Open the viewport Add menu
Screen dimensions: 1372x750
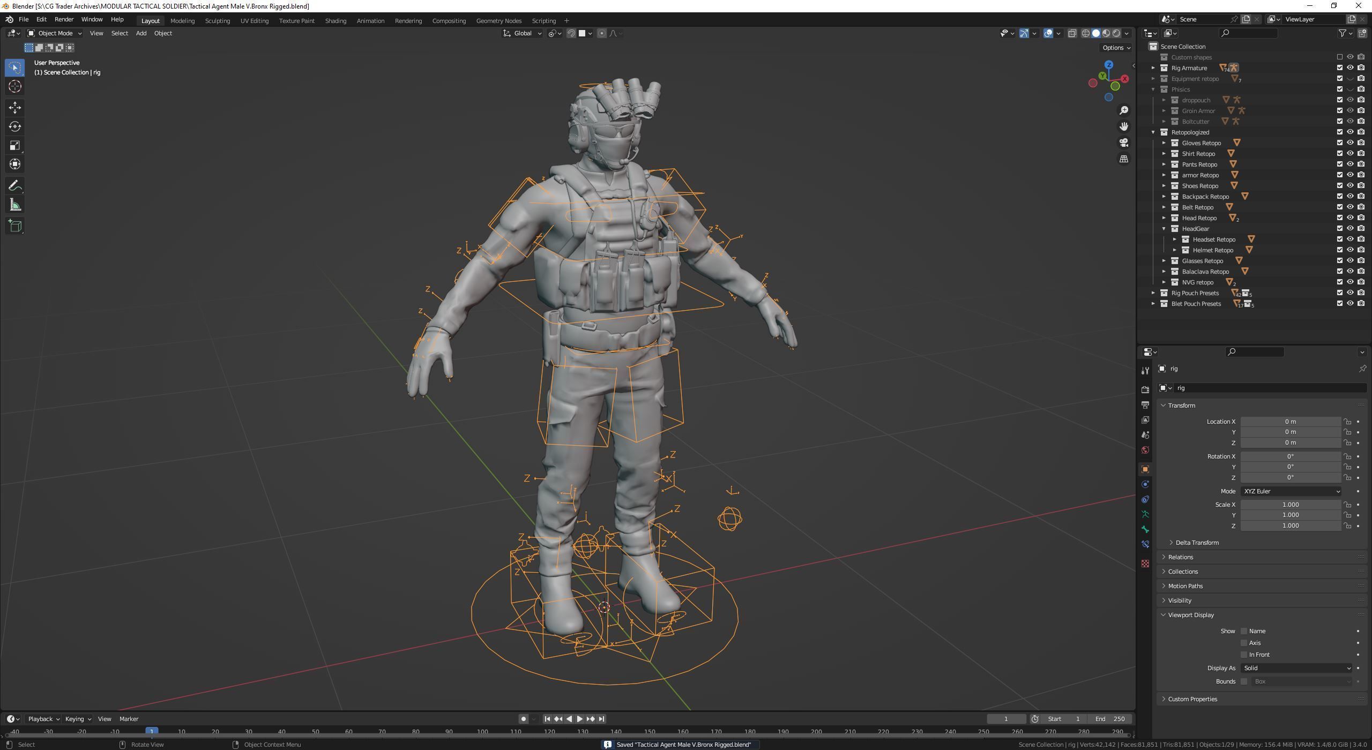[x=141, y=33]
